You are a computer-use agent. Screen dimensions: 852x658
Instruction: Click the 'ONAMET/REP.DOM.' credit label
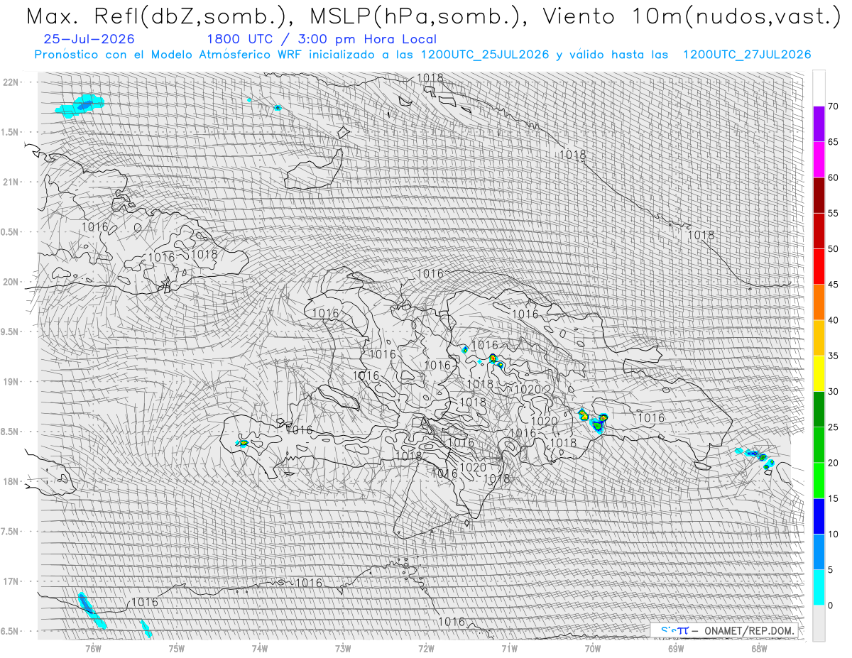point(749,631)
